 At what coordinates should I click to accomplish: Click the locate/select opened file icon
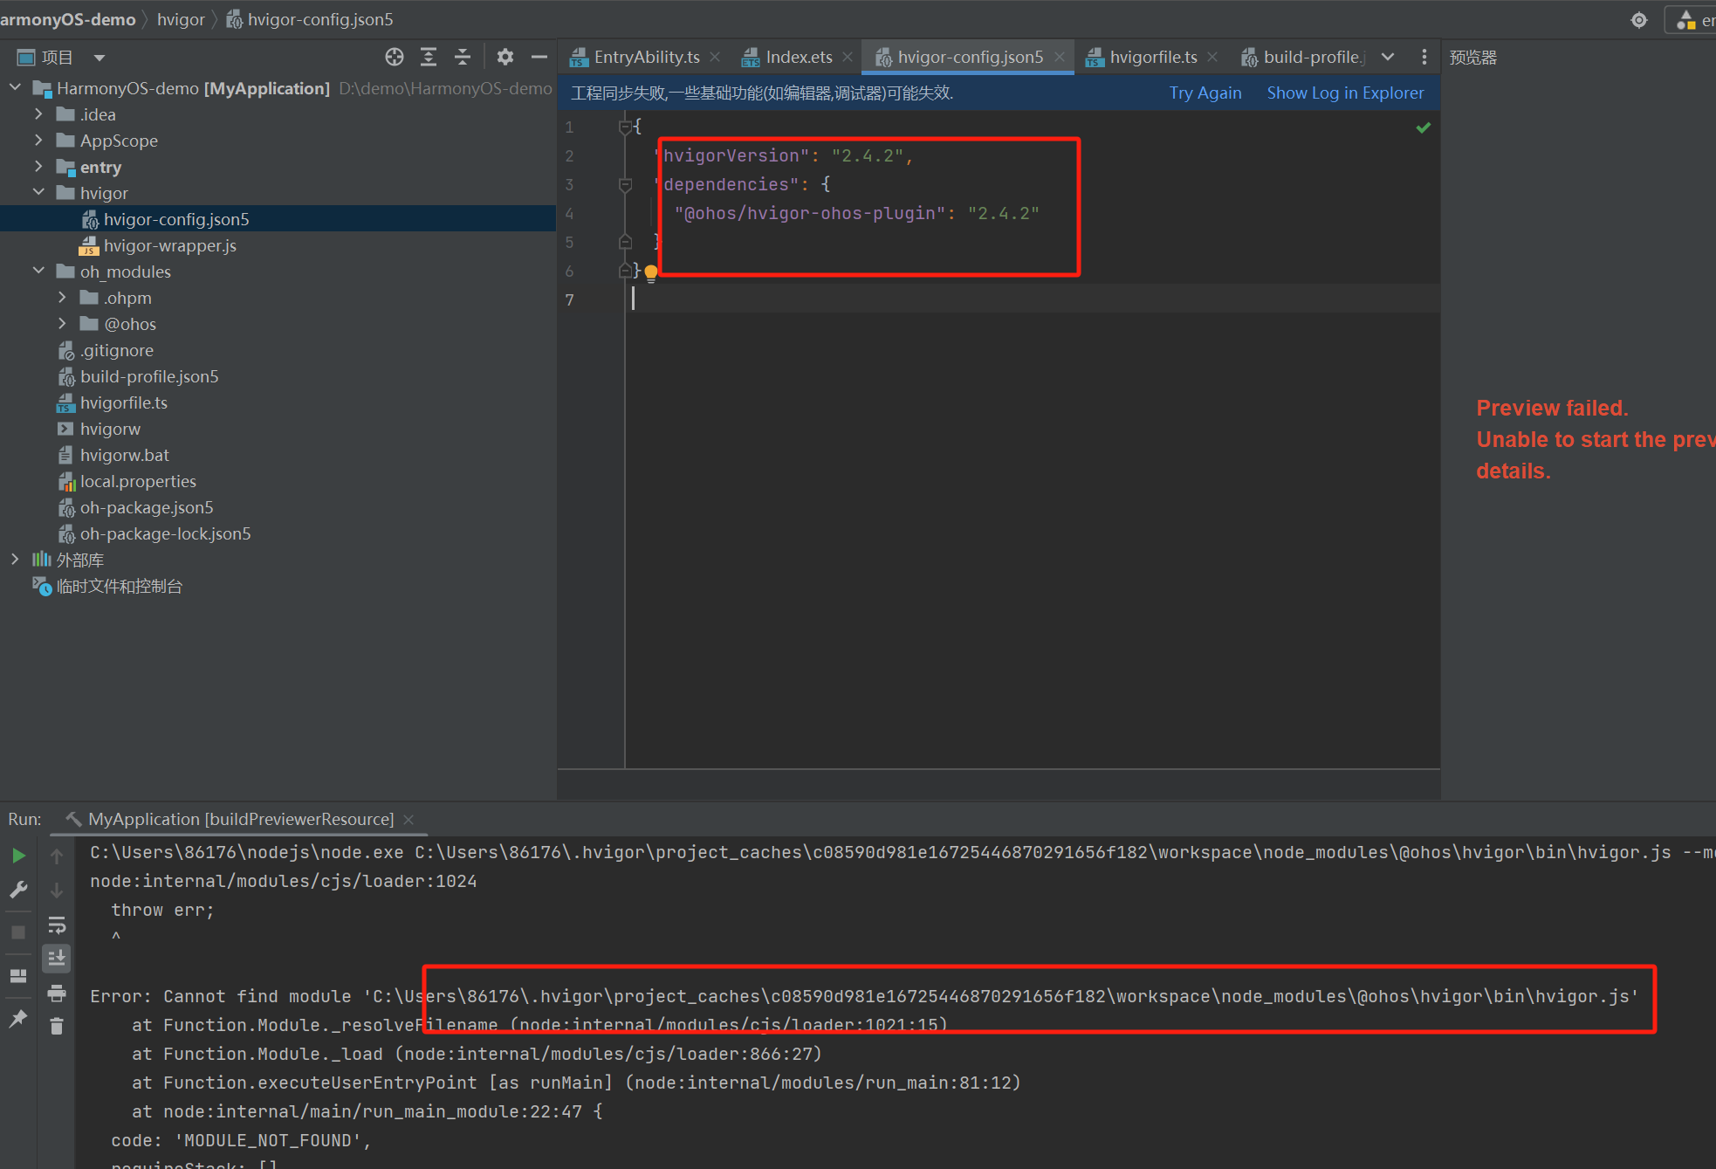tap(395, 57)
